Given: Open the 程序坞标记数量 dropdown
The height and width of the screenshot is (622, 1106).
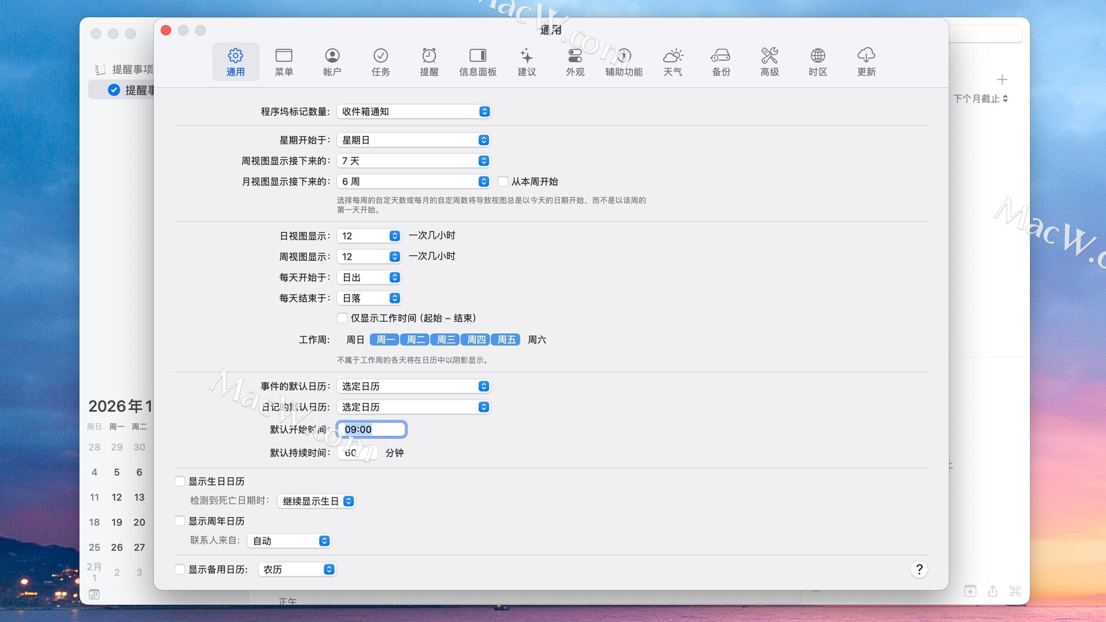Looking at the screenshot, I should (x=414, y=112).
